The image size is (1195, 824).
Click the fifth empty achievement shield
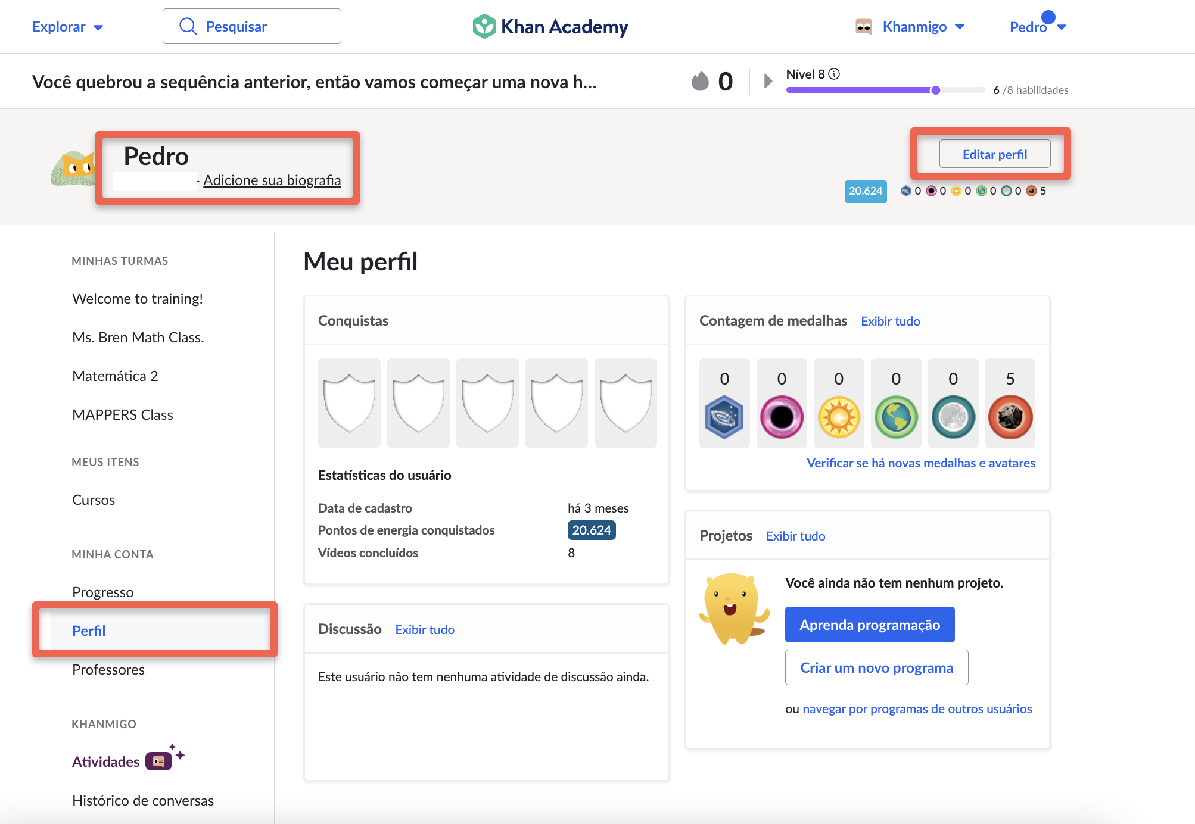point(625,403)
